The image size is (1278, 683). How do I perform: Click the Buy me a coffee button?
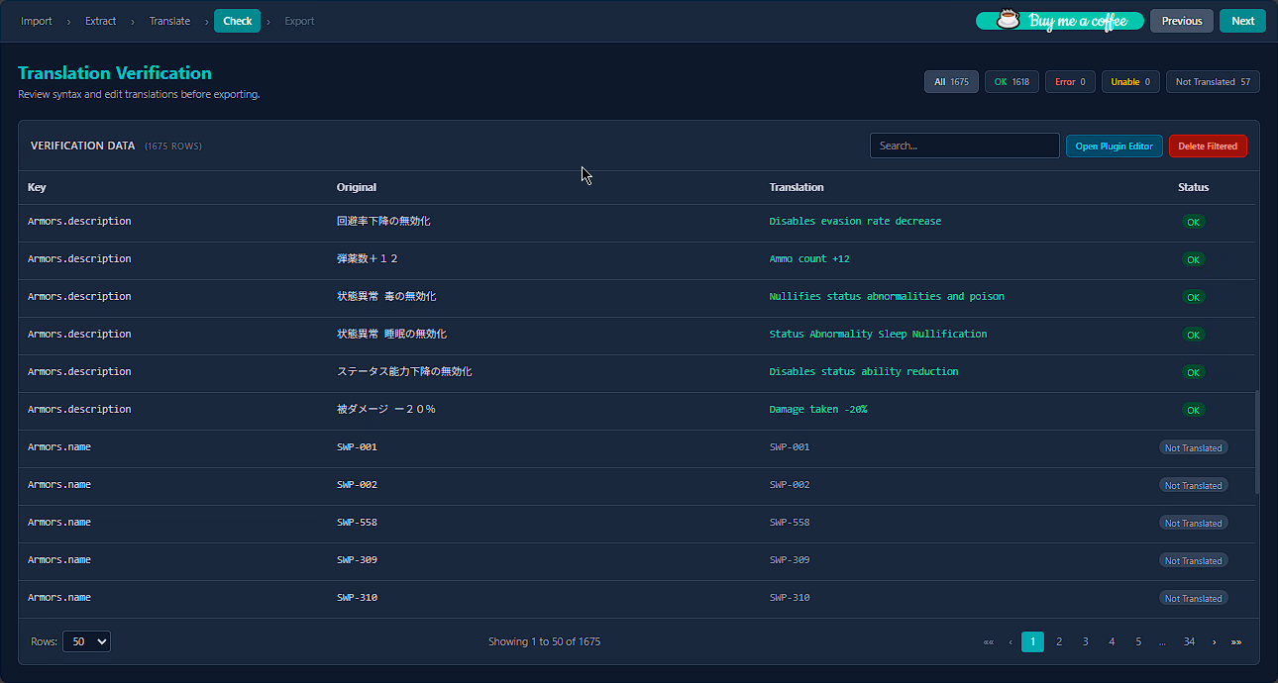coord(1059,21)
